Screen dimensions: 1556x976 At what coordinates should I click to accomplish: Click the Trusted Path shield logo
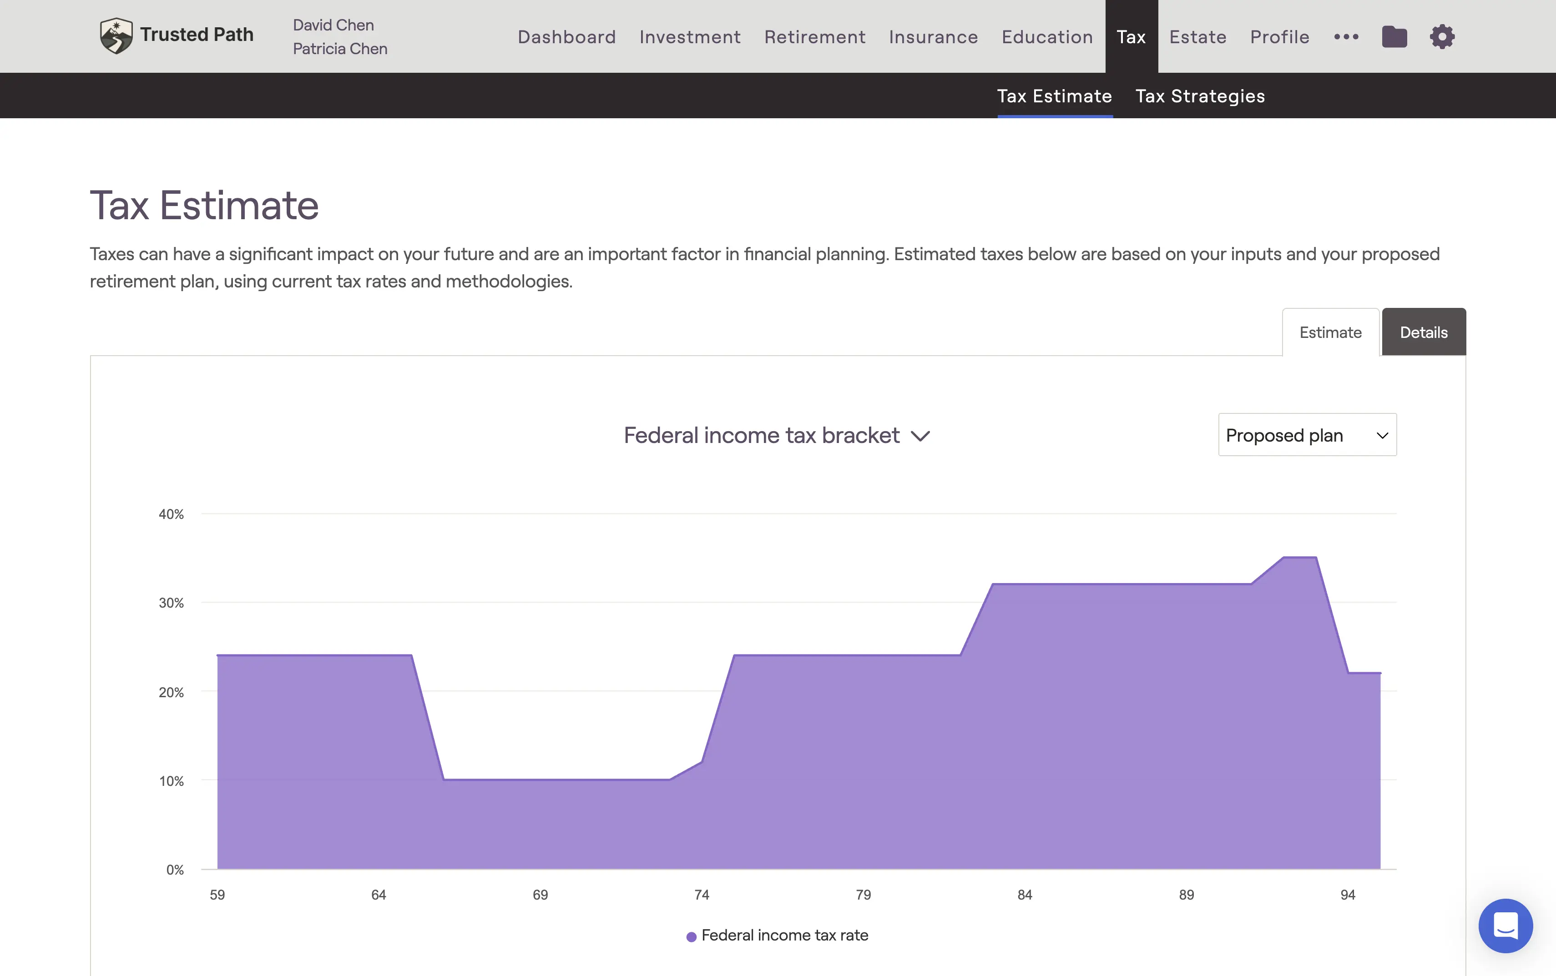(x=116, y=35)
